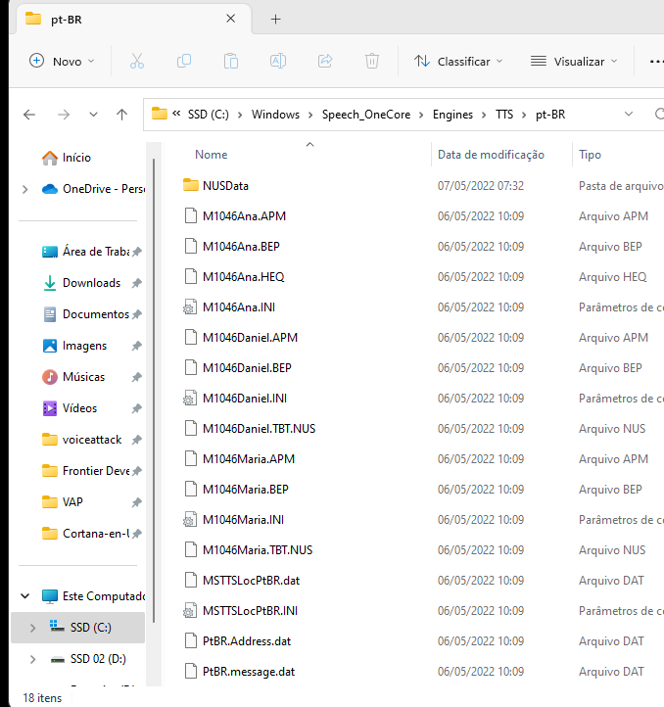Image resolution: width=664 pixels, height=707 pixels.
Task: Click M1046Maria.INI settings file icon
Action: (190, 520)
